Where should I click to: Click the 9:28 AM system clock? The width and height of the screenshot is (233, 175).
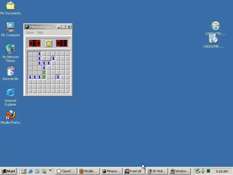click(222, 171)
